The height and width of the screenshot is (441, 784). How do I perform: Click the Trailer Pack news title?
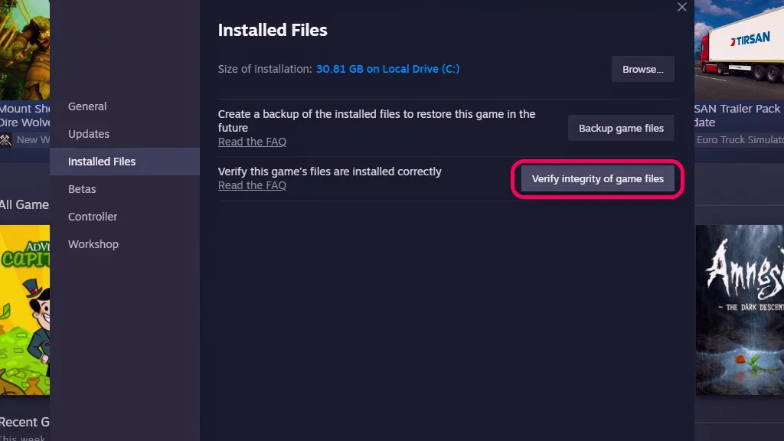click(x=738, y=116)
